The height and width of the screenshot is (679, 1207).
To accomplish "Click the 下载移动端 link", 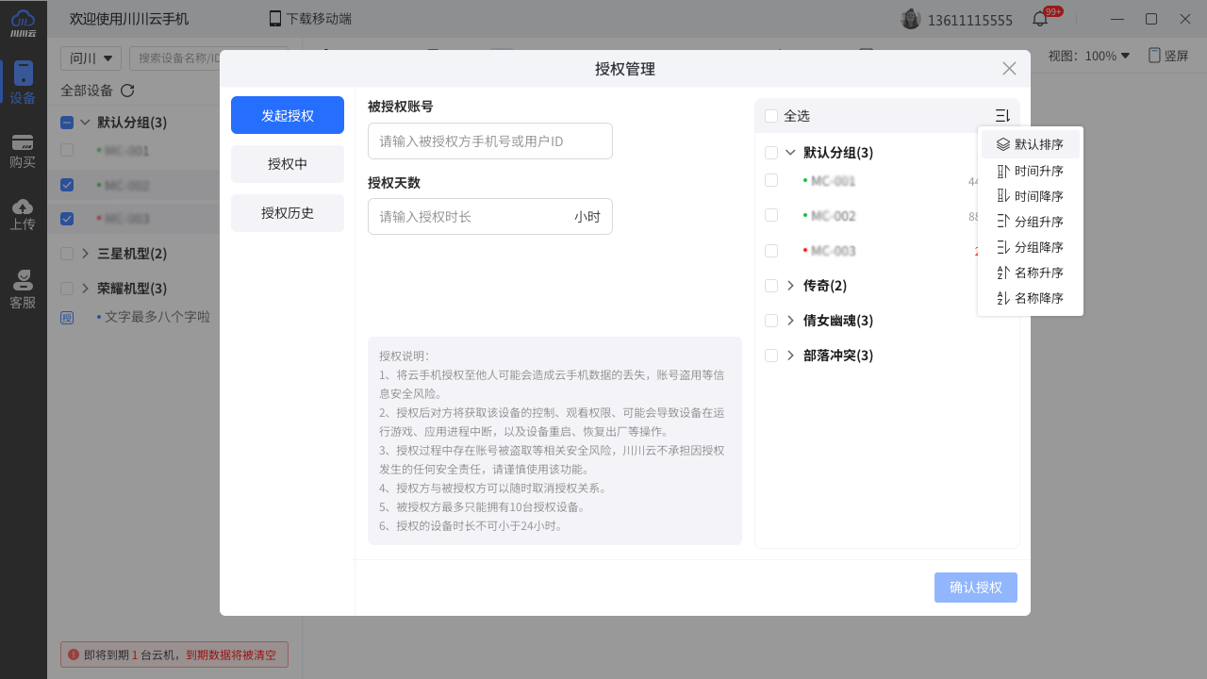I will pos(310,19).
